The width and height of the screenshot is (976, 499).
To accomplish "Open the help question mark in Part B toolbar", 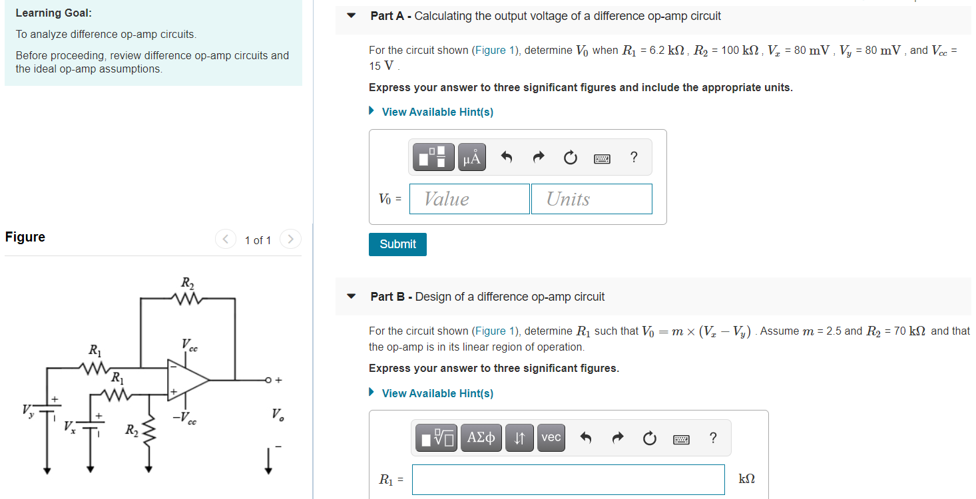I will click(x=713, y=438).
